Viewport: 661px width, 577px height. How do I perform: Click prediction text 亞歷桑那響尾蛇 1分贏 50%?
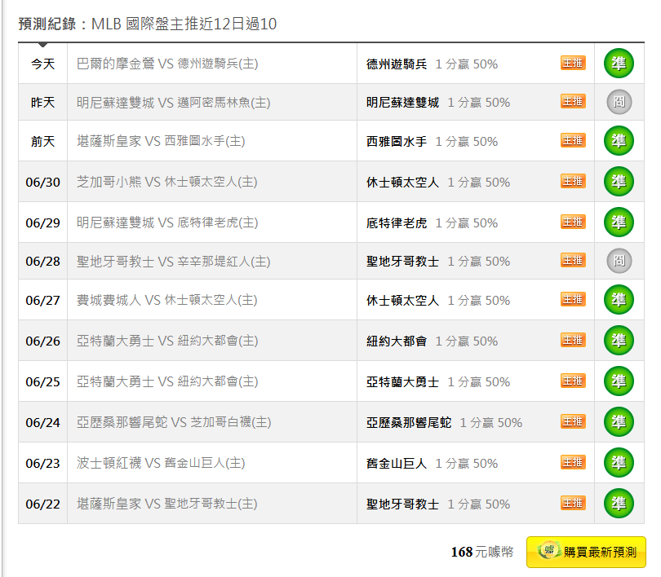pyautogui.click(x=444, y=422)
